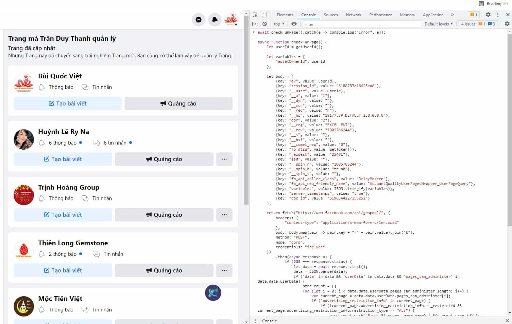Switch to the Sources tab
The height and width of the screenshot is (324, 512).
coord(331,15)
